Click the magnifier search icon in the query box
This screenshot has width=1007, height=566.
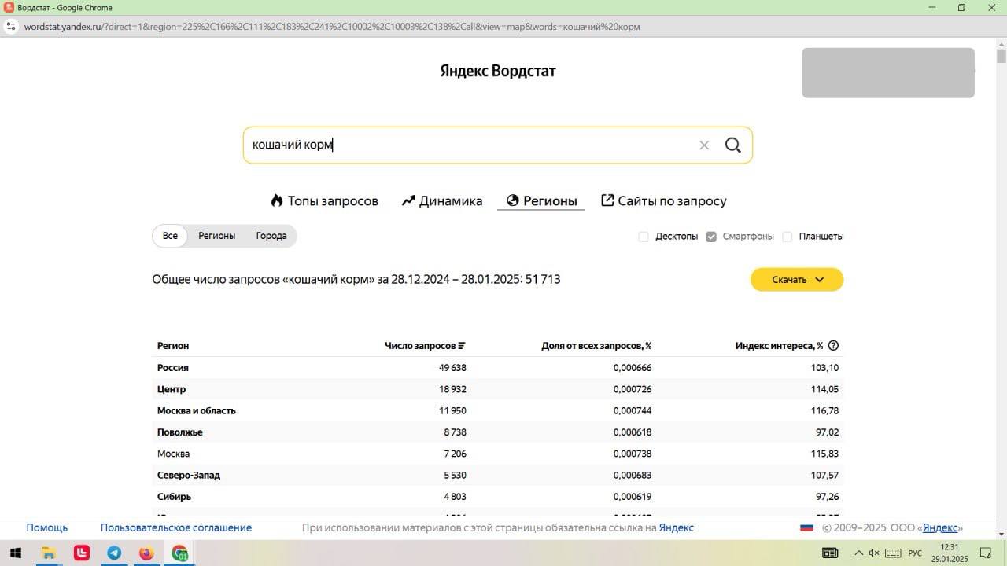[732, 145]
